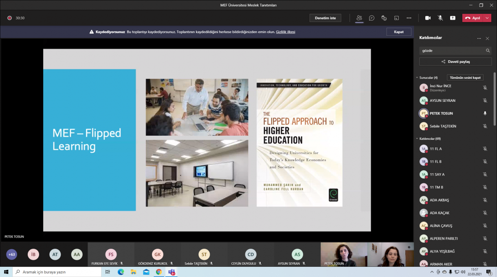The width and height of the screenshot is (497, 277).
Task: Open Windows Start menu
Action: [x=6, y=272]
